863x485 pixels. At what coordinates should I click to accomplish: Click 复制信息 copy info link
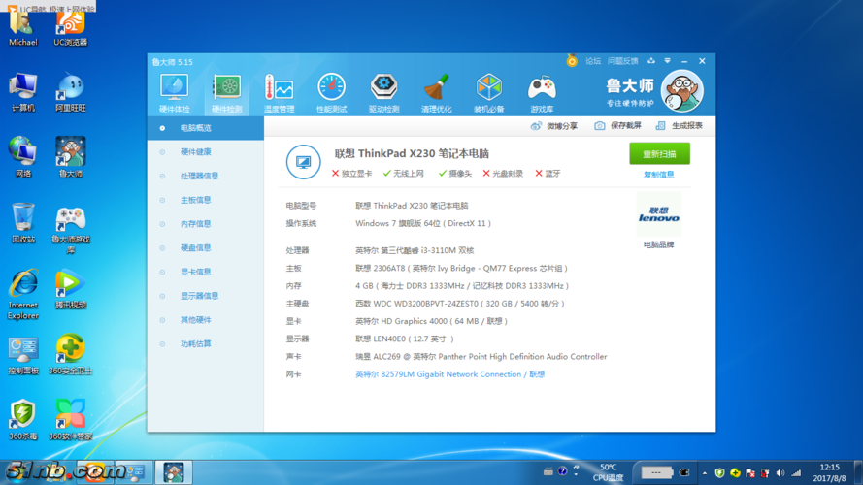tap(659, 175)
